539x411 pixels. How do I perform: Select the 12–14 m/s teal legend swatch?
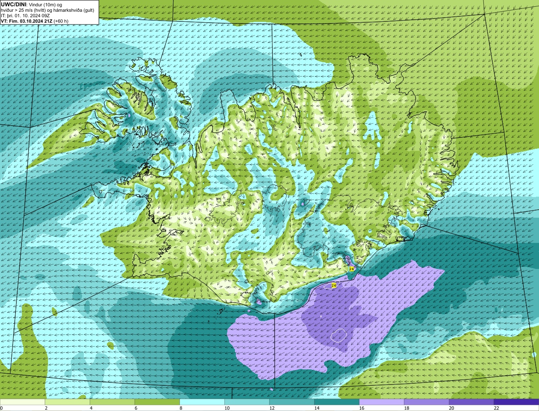pyautogui.click(x=292, y=402)
